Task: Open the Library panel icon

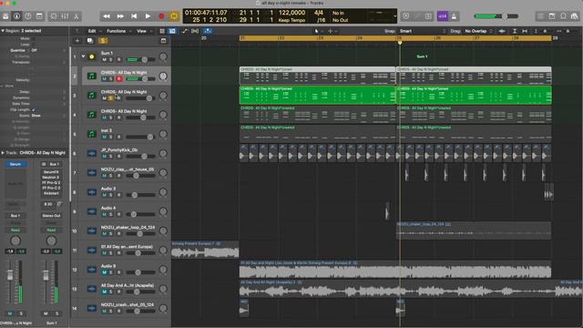Action: pyautogui.click(x=5, y=16)
